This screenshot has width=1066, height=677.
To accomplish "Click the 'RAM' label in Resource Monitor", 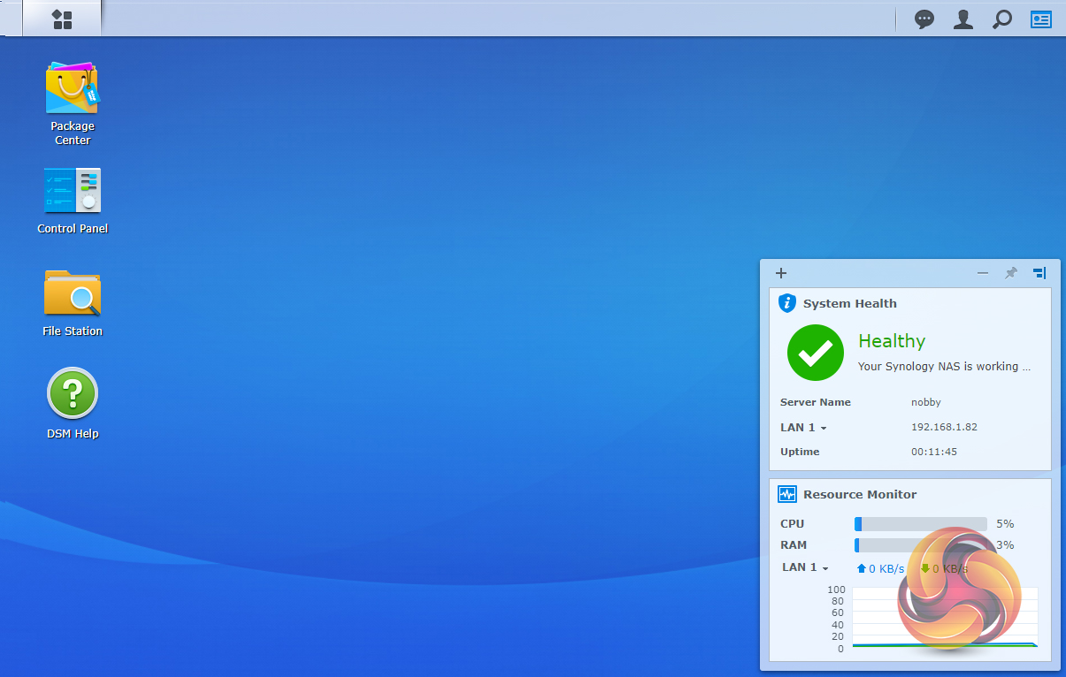I will coord(794,545).
